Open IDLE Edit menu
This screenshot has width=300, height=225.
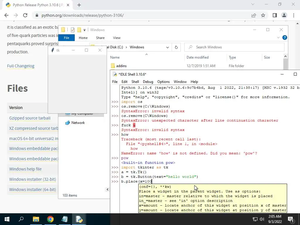click(124, 82)
